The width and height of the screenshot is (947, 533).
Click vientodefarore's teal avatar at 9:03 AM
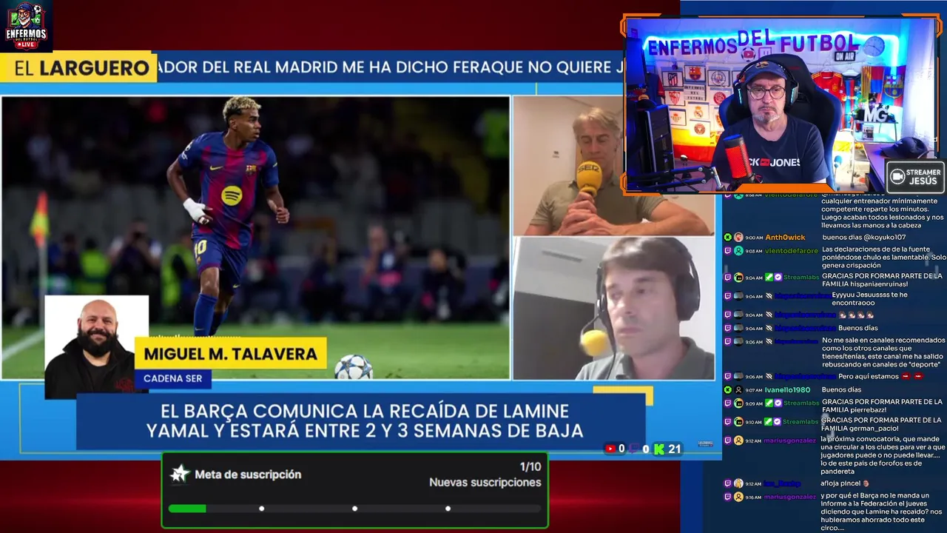[x=738, y=251]
